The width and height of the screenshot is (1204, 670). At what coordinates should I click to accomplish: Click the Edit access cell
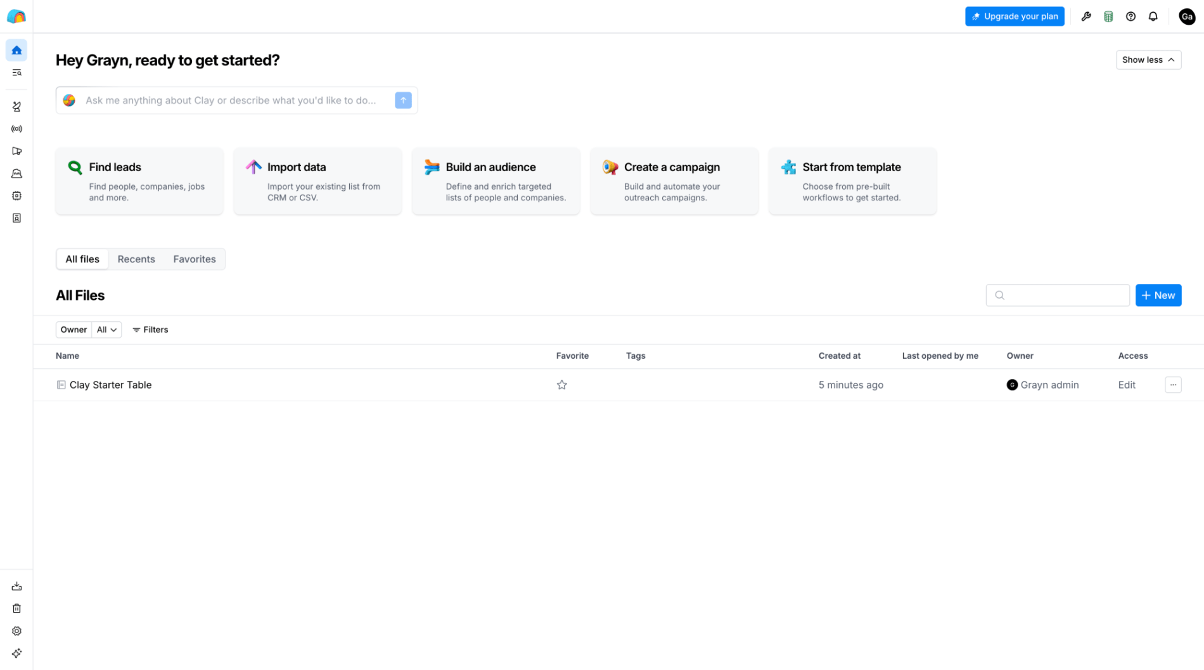(1126, 385)
